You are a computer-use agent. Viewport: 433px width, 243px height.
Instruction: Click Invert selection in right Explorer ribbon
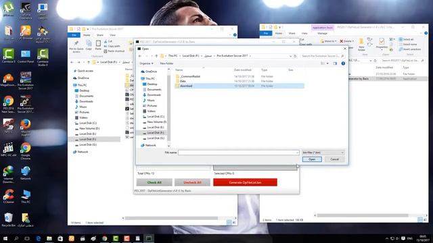click(x=410, y=49)
